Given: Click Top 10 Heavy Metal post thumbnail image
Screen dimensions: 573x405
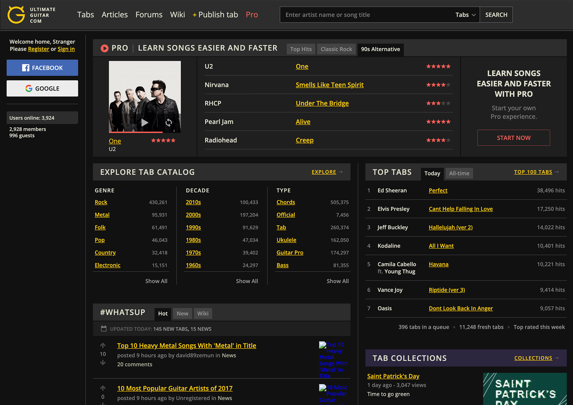Looking at the screenshot, I should click(333, 360).
